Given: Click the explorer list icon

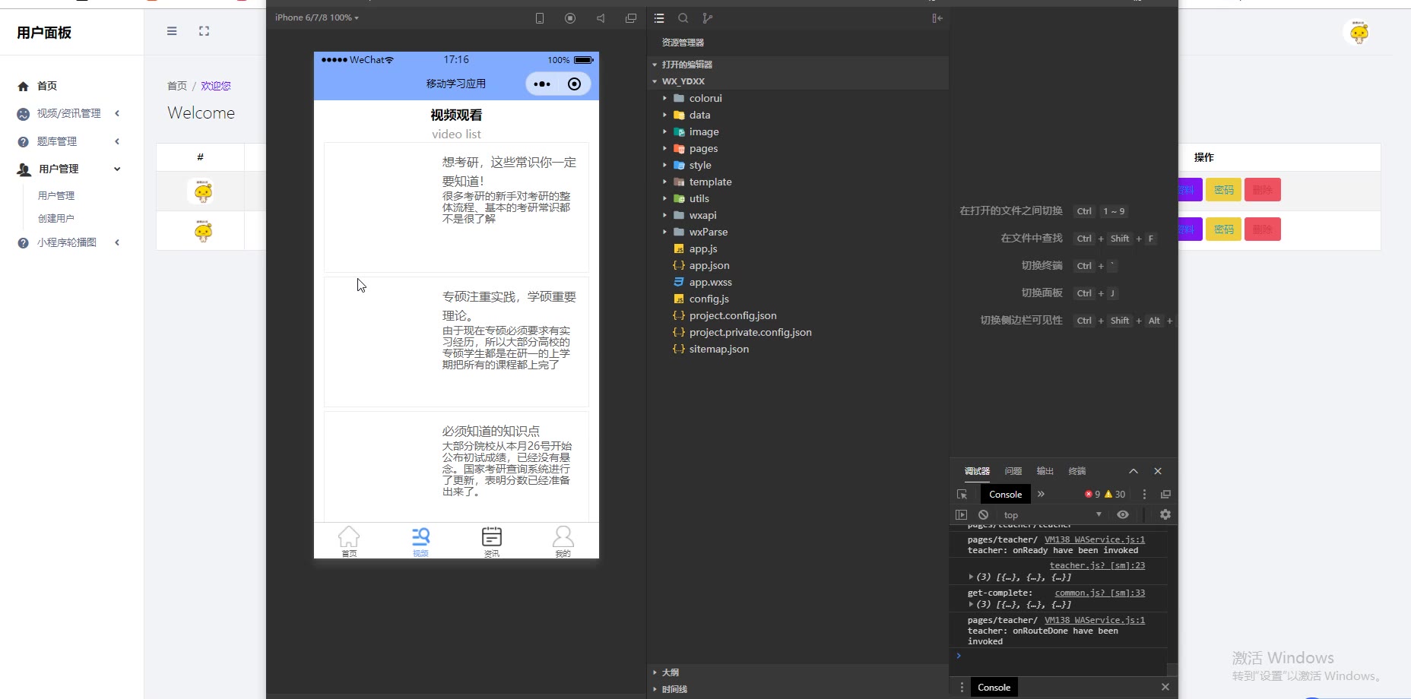Looking at the screenshot, I should (659, 18).
